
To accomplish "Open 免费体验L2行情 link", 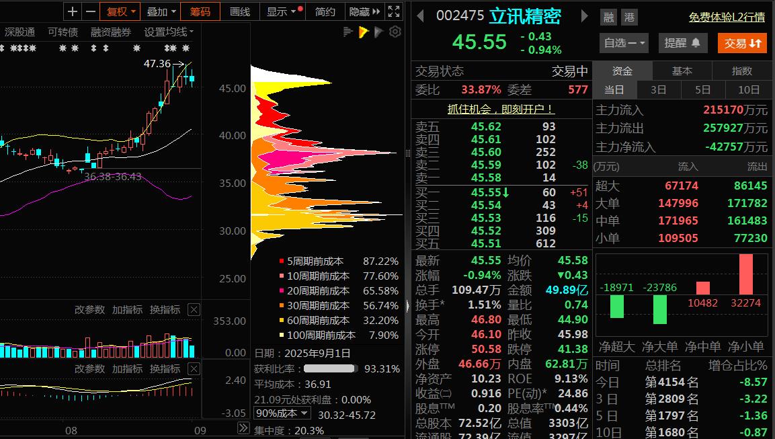I will [x=727, y=17].
